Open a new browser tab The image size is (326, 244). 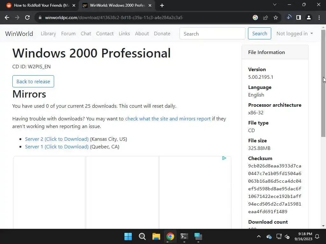pos(162,5)
